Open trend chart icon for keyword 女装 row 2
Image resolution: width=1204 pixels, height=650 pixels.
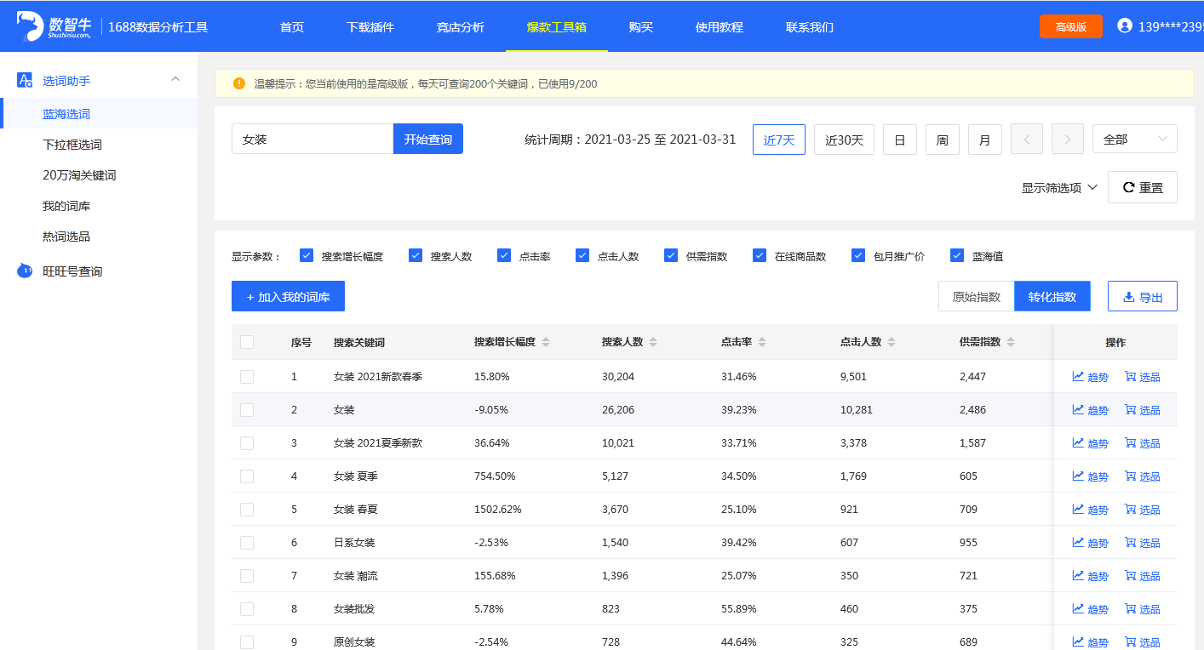[1078, 409]
